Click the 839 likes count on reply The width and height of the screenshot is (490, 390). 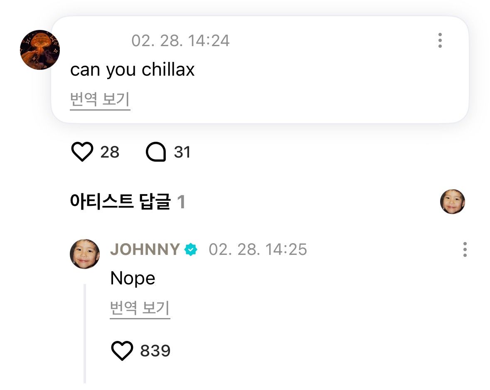155,351
